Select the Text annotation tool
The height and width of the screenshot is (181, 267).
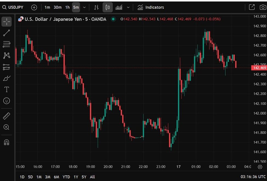coord(7,90)
